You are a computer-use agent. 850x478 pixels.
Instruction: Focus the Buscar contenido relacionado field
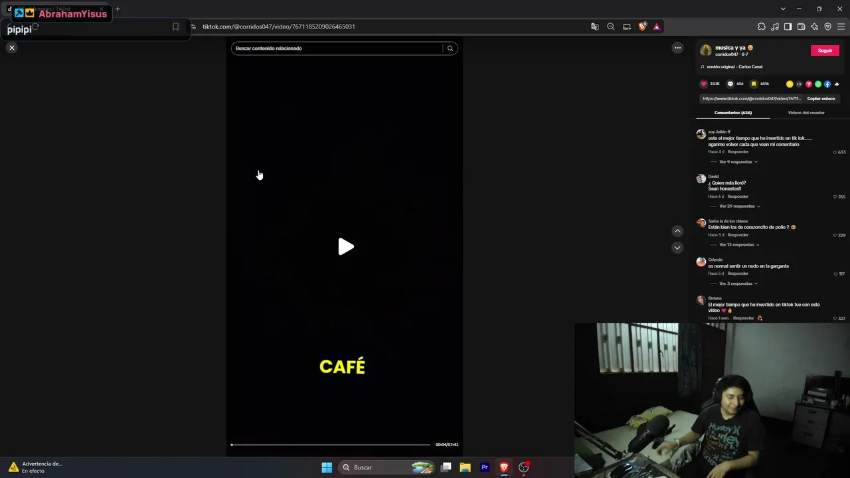[337, 48]
